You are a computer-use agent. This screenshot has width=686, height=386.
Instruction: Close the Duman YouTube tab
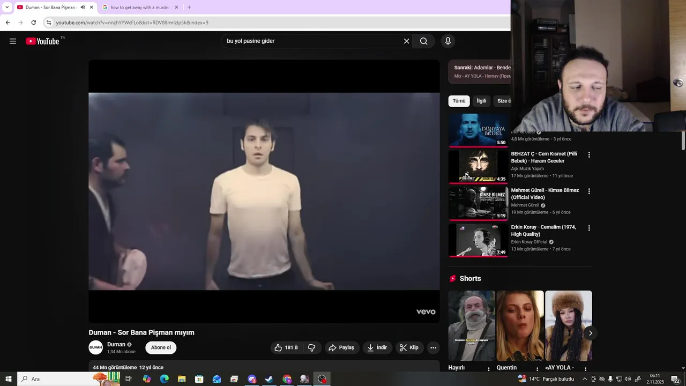pos(92,8)
